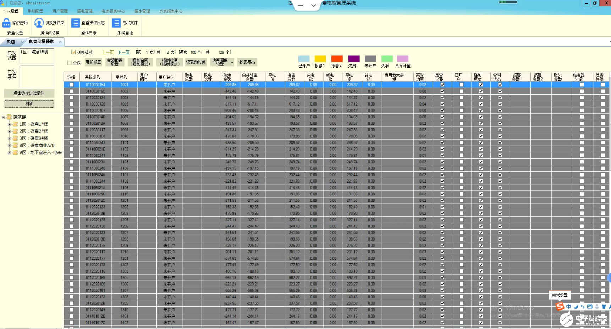
Task: Switch to the 欢迎 document tab
Action: pos(11,42)
